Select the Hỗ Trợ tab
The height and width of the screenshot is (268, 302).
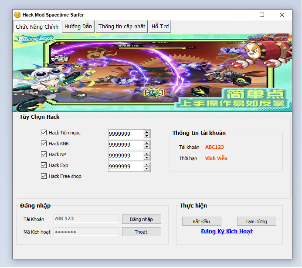(160, 27)
